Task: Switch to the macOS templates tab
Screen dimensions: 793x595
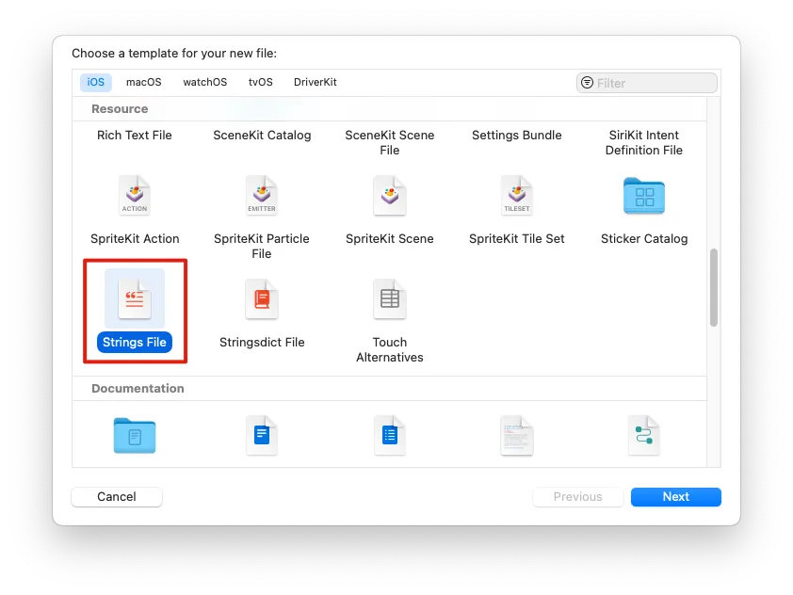Action: point(143,82)
